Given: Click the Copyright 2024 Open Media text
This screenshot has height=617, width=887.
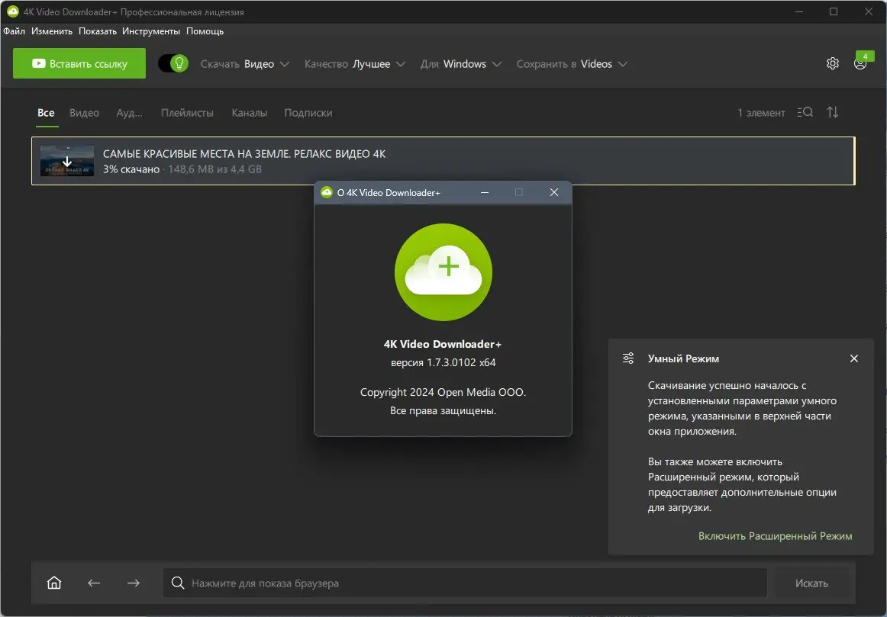Looking at the screenshot, I should (x=443, y=392).
